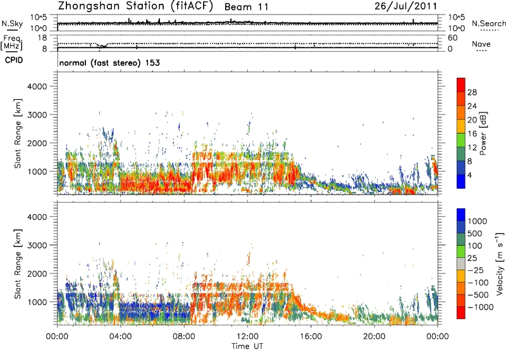
Task: Click the '12:00' time axis label
Action: pyautogui.click(x=247, y=337)
